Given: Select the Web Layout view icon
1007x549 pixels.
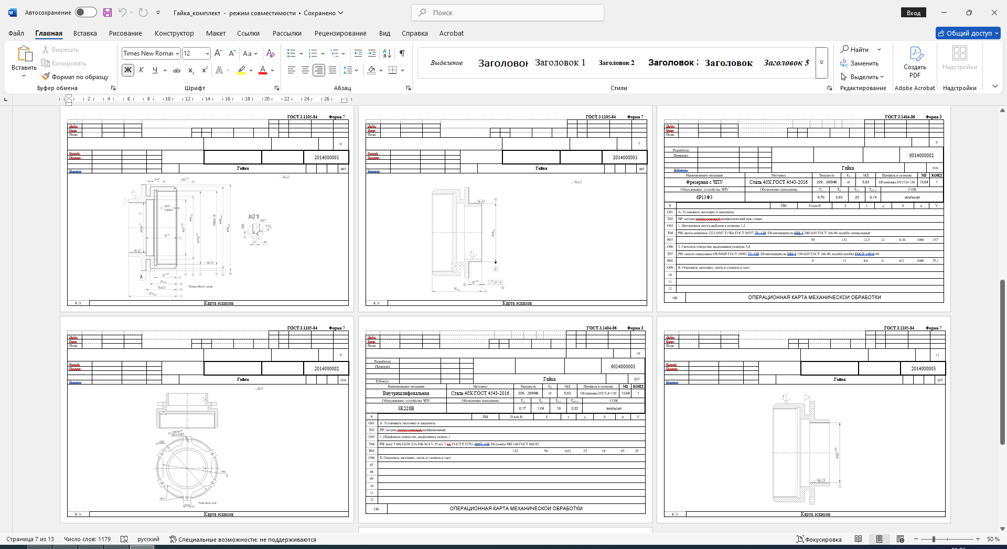Looking at the screenshot, I should click(901, 539).
